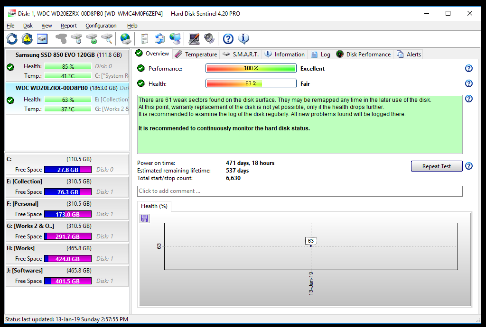
Task: Select the F: [Personal] partition
Action: point(67,209)
